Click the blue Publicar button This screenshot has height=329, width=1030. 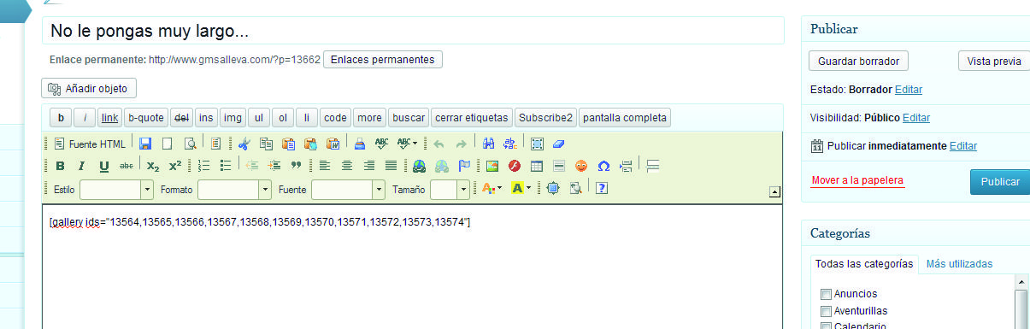999,182
